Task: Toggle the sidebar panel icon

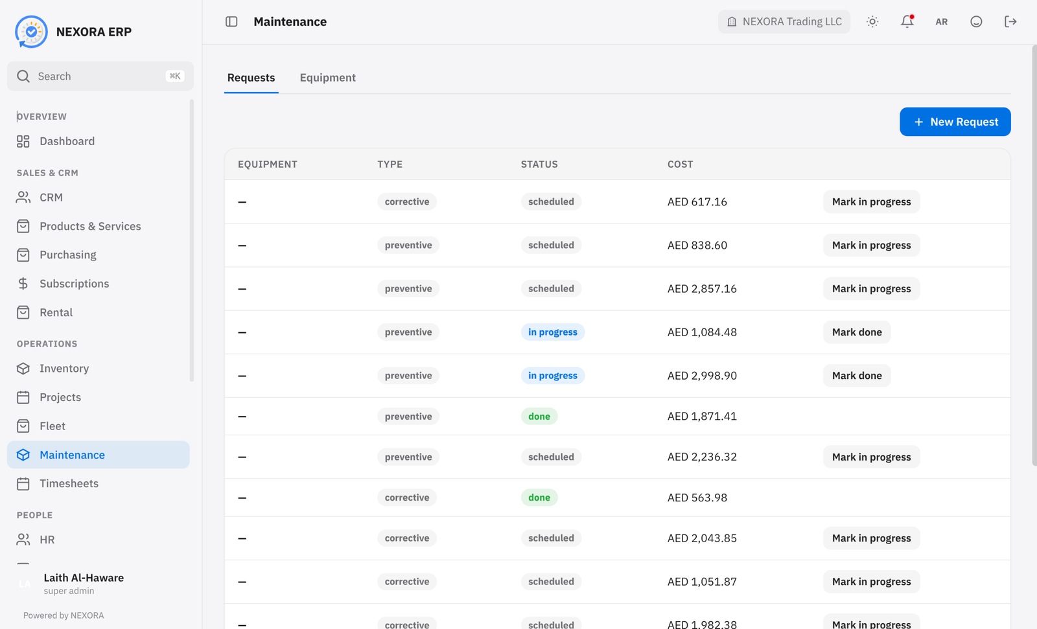Action: [231, 21]
